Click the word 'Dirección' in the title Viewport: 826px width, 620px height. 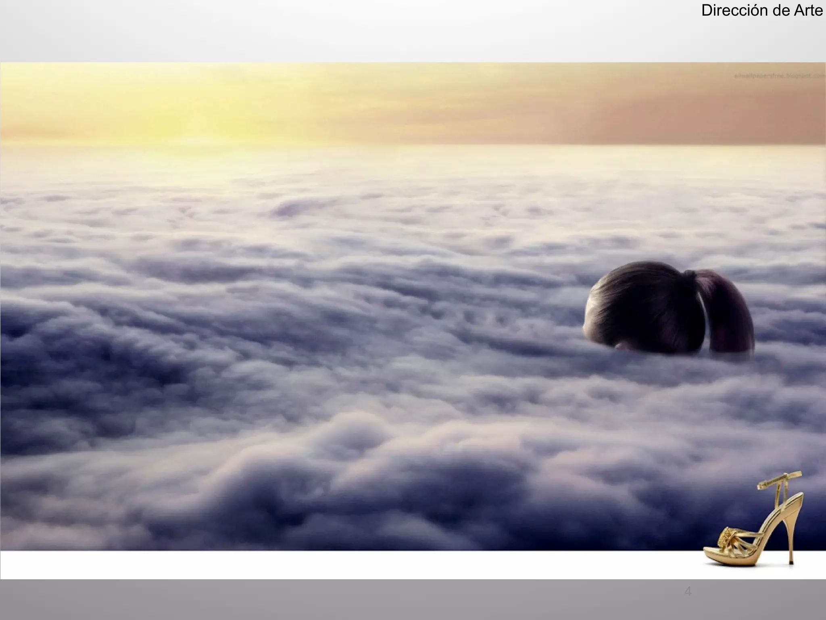pos(735,10)
